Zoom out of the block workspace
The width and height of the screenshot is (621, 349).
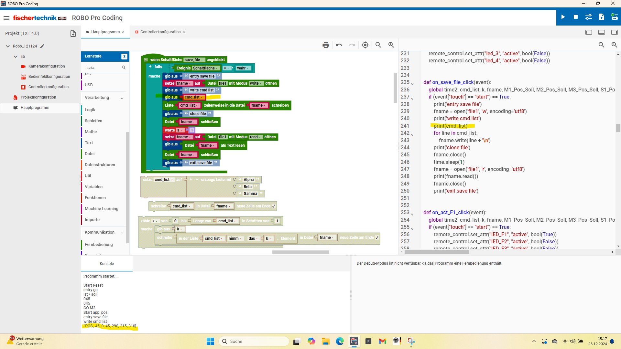[x=378, y=45]
